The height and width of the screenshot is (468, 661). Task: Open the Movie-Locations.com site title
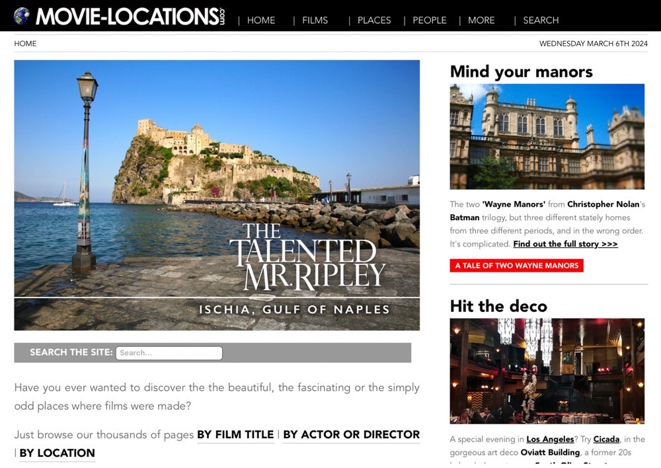tap(130, 17)
